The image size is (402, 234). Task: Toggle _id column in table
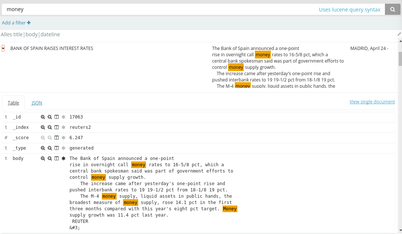click(x=57, y=117)
